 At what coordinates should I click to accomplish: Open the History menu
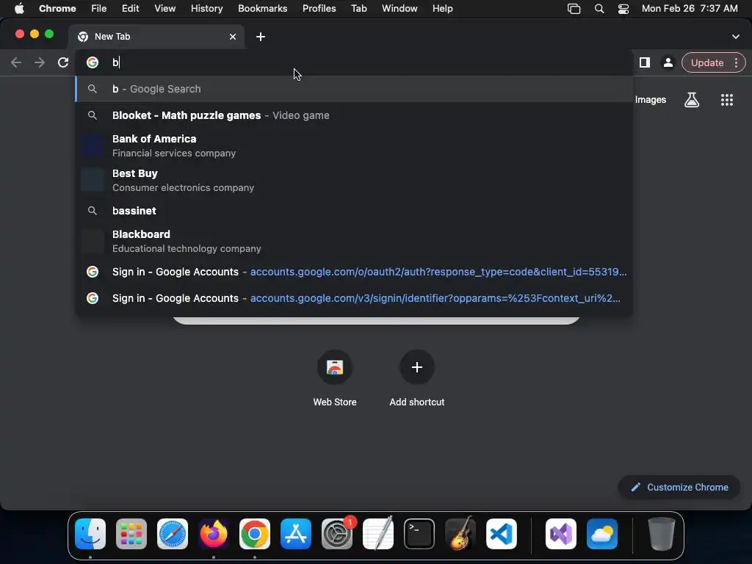click(206, 9)
